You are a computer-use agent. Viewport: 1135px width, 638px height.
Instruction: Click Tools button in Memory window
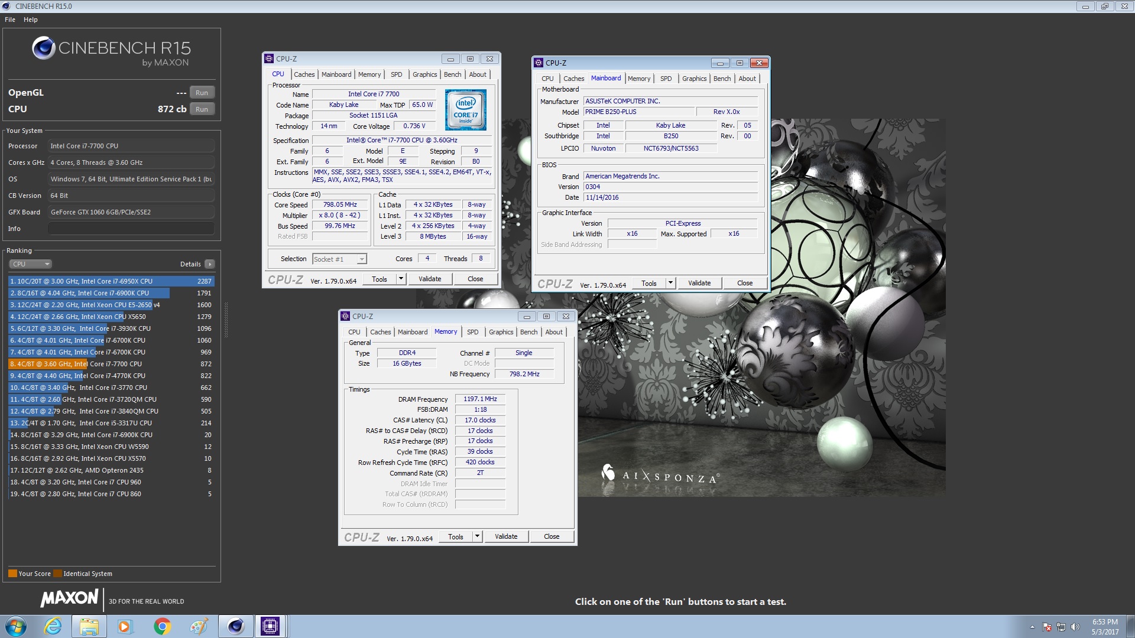coord(456,536)
